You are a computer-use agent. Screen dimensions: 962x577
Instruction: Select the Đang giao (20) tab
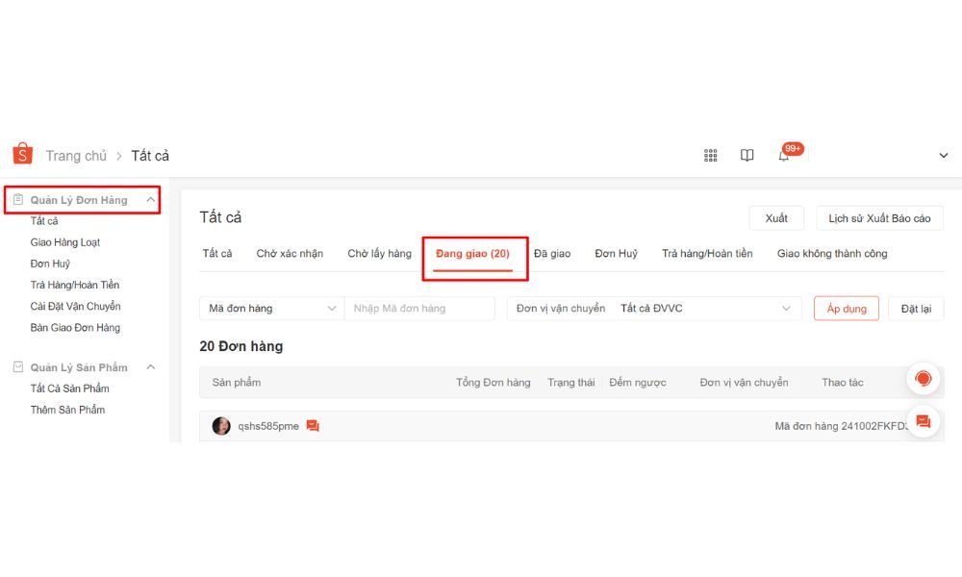[472, 253]
